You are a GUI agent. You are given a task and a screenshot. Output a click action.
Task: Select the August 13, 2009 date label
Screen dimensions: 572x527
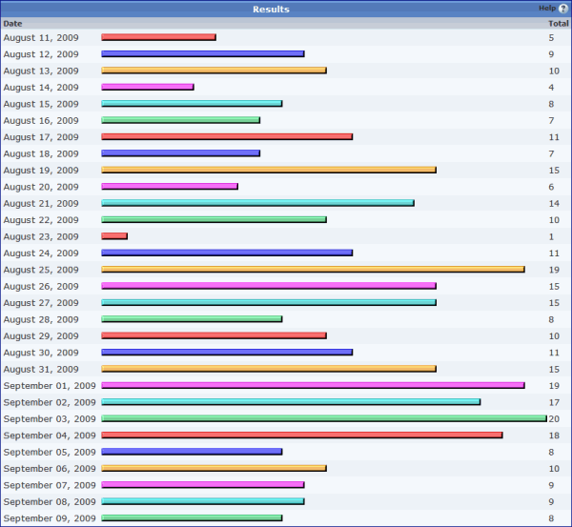tap(41, 71)
